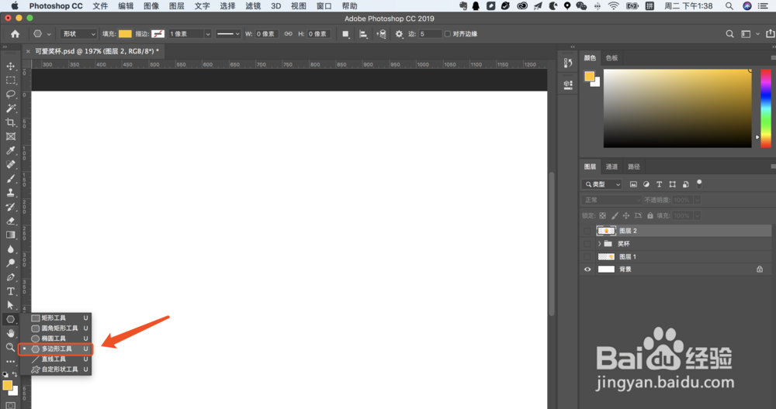Screen dimensions: 776x409
Task: Hide the 背景 layer
Action: 587,270
